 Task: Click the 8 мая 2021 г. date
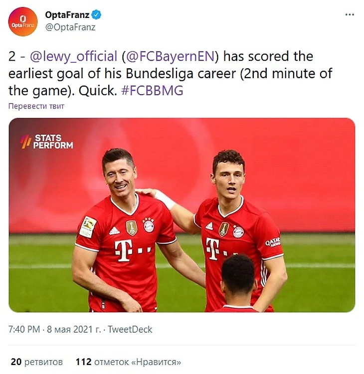coord(74,329)
